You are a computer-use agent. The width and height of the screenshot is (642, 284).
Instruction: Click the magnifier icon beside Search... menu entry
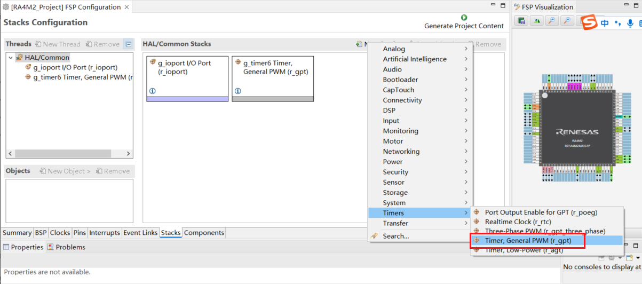click(375, 236)
